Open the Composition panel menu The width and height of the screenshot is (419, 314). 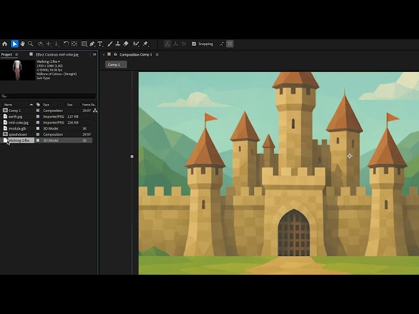[157, 54]
